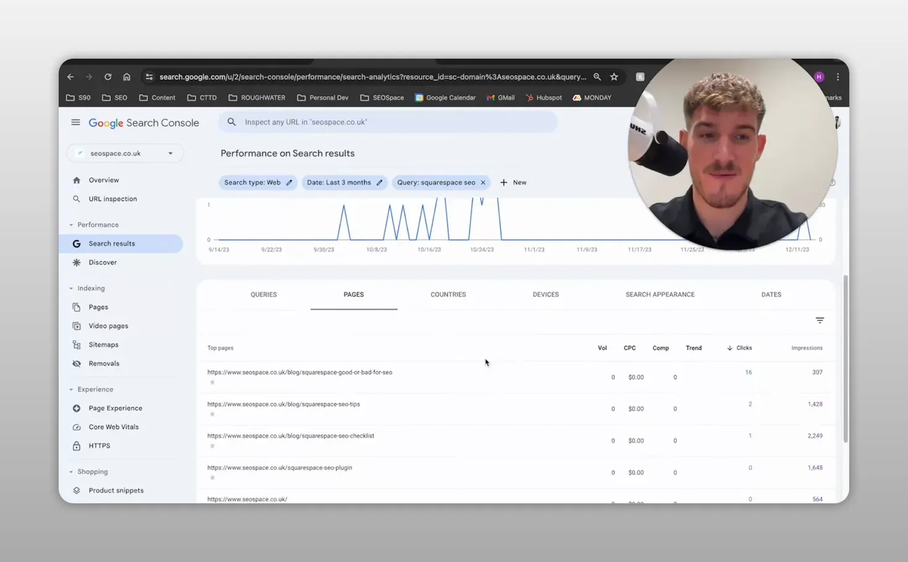
Task: Click the browser extension icon
Action: pos(641,77)
